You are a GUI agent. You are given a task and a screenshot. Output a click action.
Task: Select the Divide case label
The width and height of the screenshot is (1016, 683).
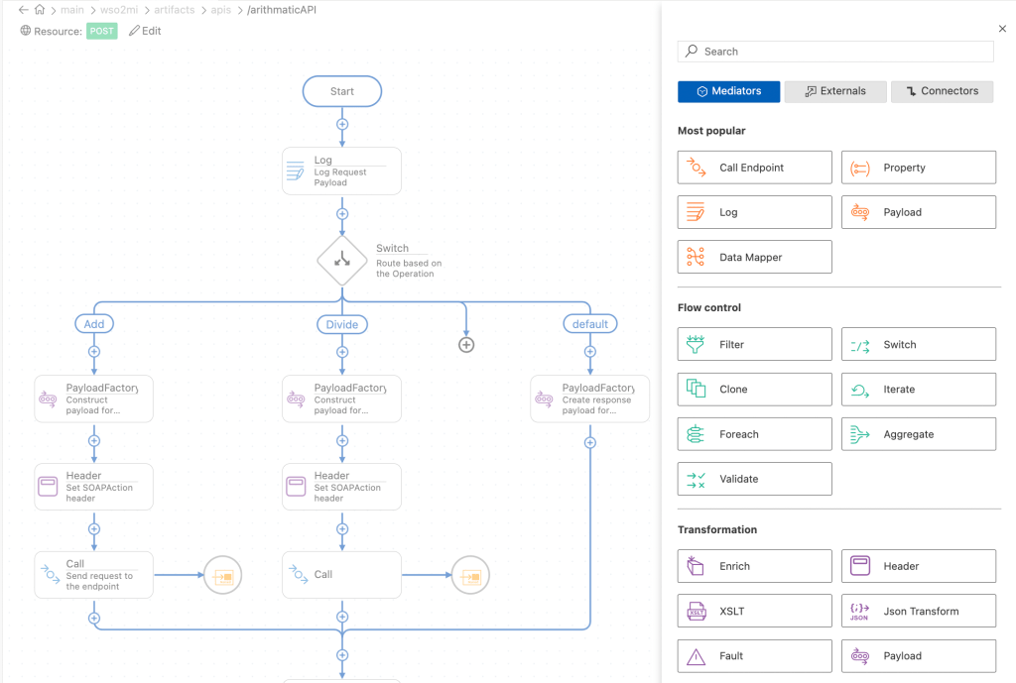coord(342,324)
